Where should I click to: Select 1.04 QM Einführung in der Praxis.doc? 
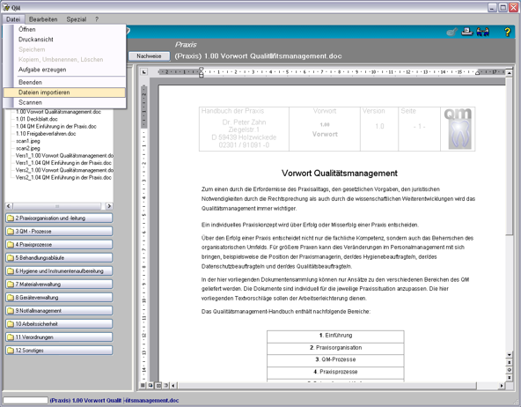coord(56,126)
